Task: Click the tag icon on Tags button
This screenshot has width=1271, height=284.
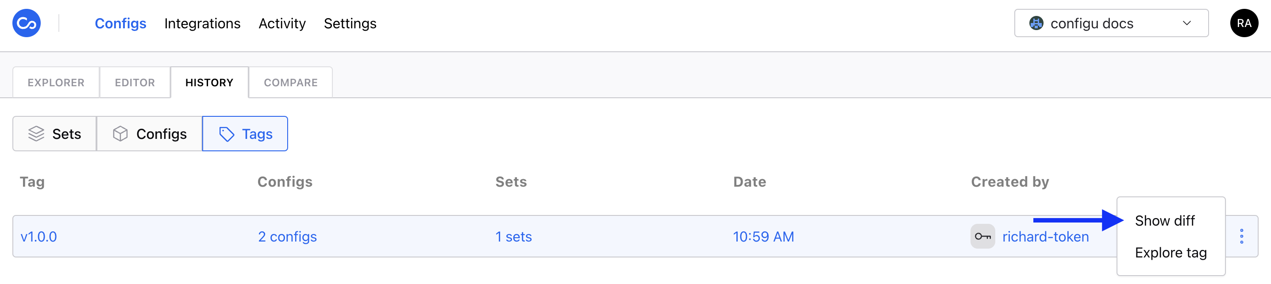Action: pos(227,134)
